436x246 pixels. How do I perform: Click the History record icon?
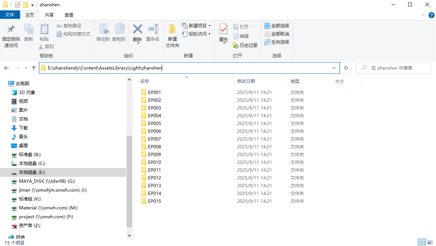tap(236, 45)
